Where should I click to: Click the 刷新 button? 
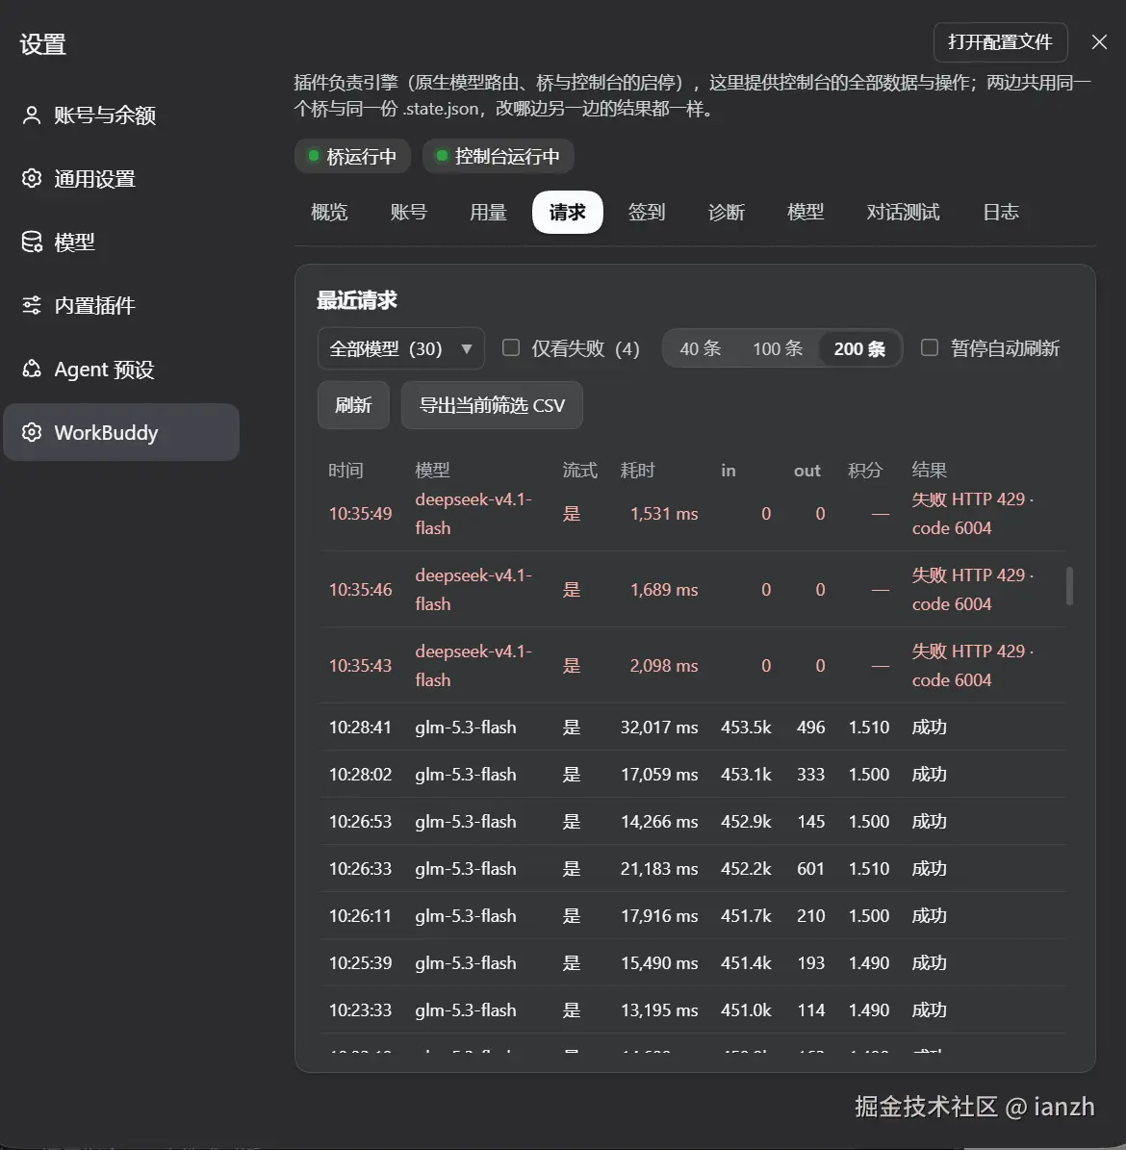coord(353,405)
